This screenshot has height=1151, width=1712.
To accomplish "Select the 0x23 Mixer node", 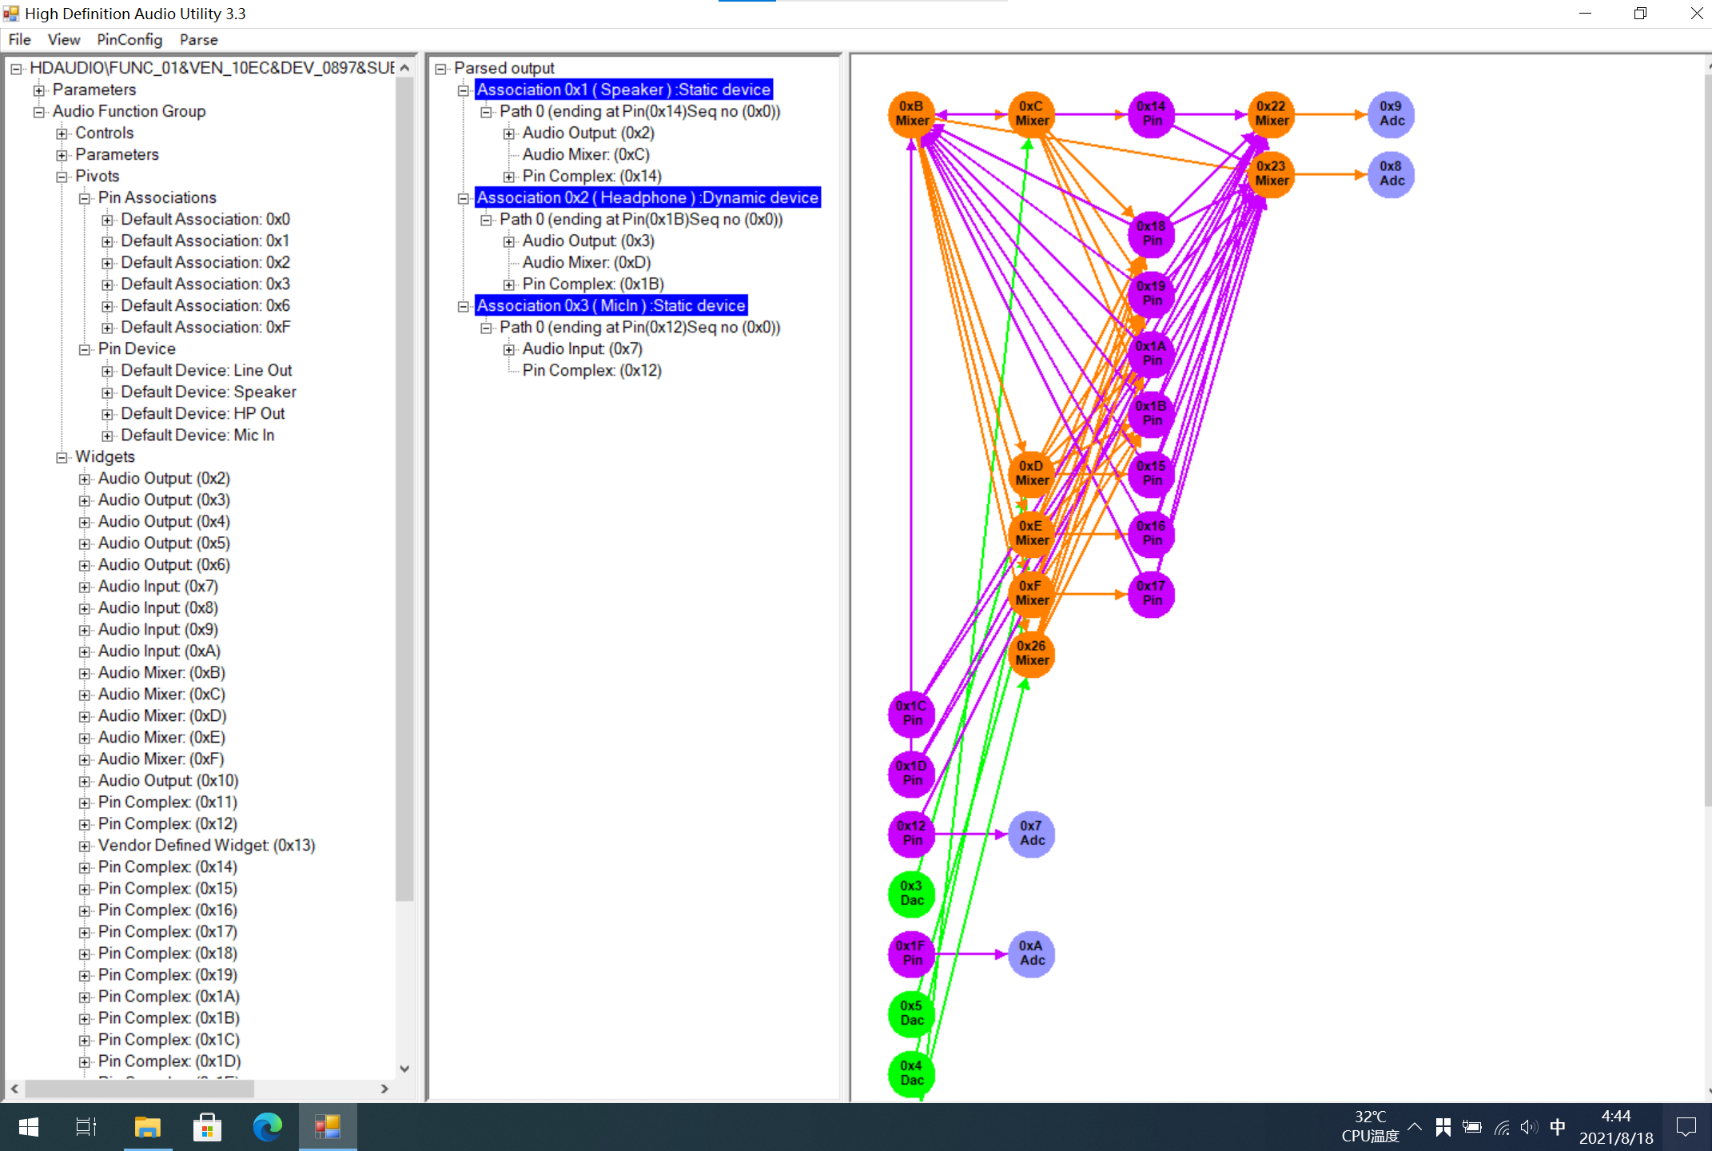I will (x=1271, y=174).
